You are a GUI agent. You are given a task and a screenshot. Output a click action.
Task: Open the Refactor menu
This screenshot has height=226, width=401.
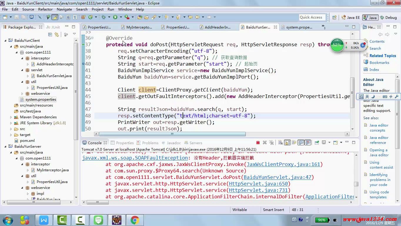point(45,9)
